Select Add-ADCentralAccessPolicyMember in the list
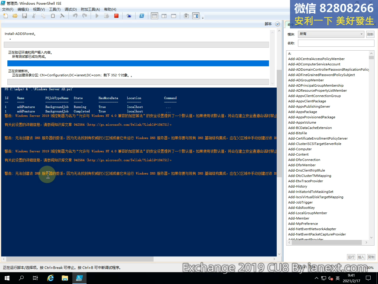378x284 pixels. click(x=316, y=59)
